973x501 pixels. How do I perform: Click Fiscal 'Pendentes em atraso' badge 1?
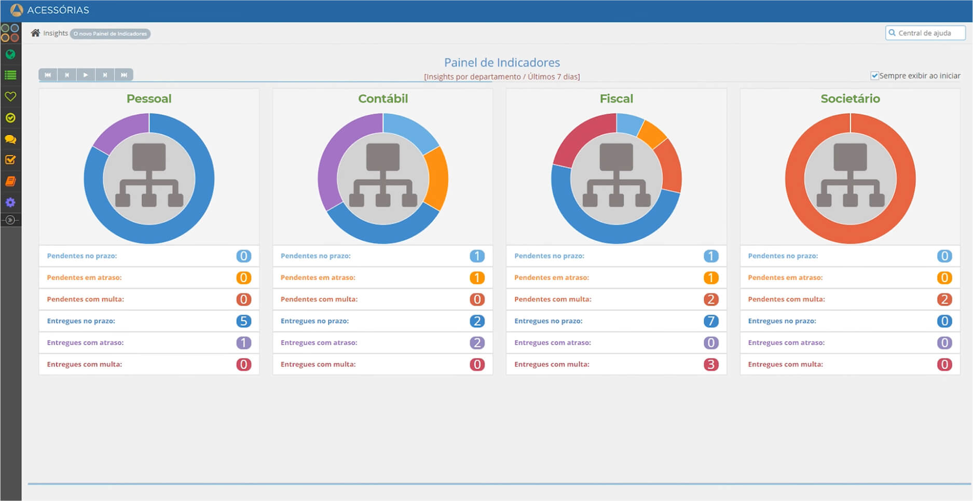click(711, 277)
